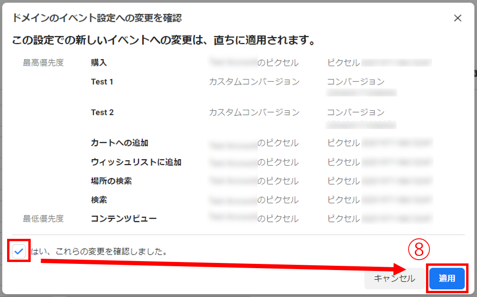This screenshot has height=297, width=477.
Task: Close the domain event settings dialog
Action: [x=457, y=18]
